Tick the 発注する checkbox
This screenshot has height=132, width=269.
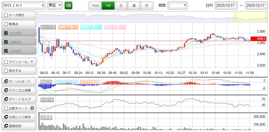[x=6, y=71]
